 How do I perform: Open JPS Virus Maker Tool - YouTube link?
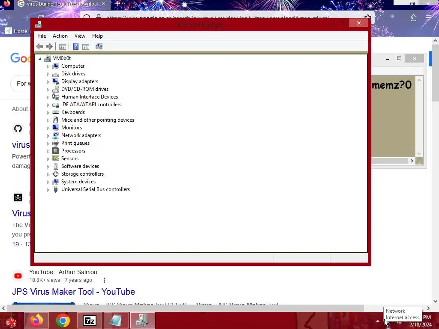[73, 291]
